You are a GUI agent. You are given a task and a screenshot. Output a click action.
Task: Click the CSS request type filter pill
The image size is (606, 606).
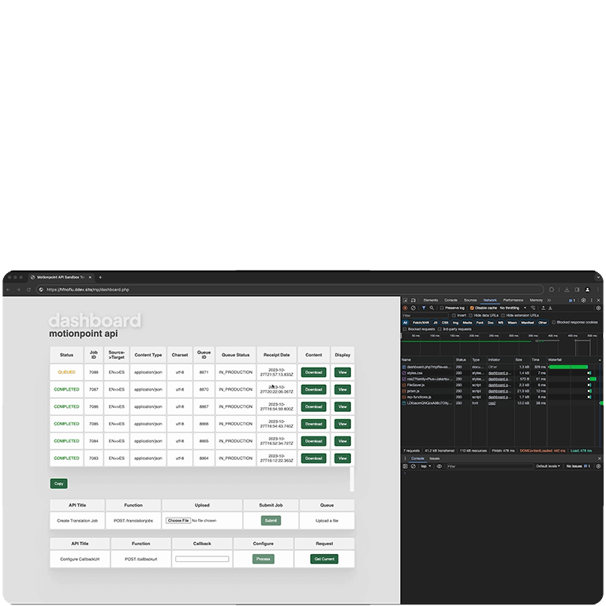point(445,323)
